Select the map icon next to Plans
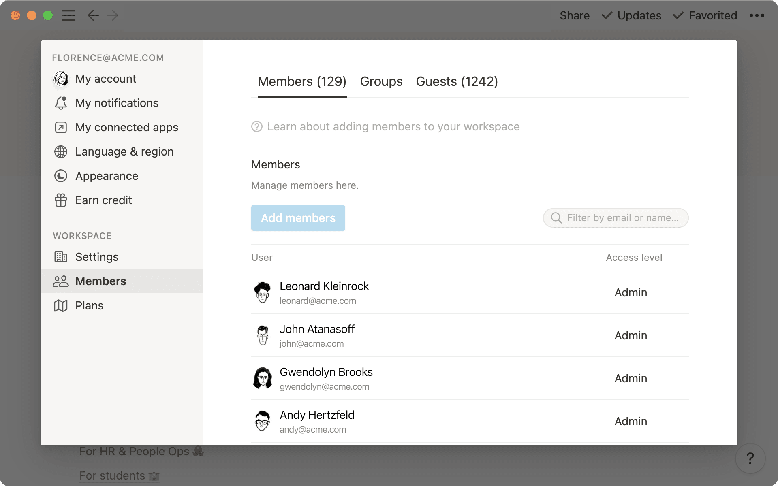Screen dimensions: 778x486 61,305
